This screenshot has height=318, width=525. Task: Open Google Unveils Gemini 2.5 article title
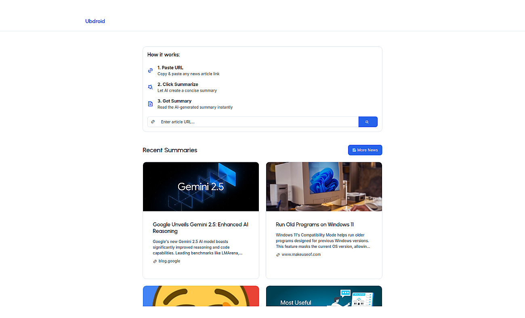[200, 228]
